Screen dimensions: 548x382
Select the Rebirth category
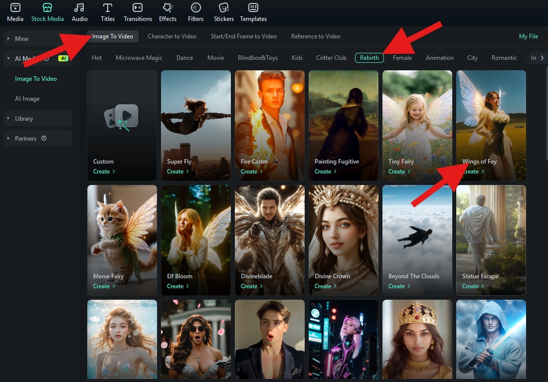369,58
